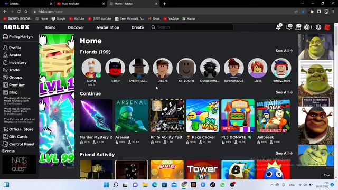Switch input language ENG in the tray
The width and height of the screenshot is (338, 190).
[292, 185]
